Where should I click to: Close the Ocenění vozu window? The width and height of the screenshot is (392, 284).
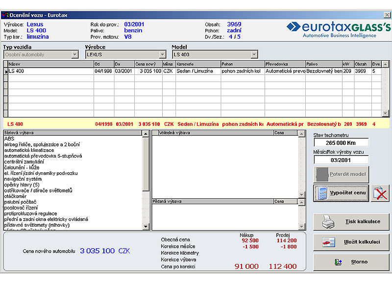click(x=387, y=15)
